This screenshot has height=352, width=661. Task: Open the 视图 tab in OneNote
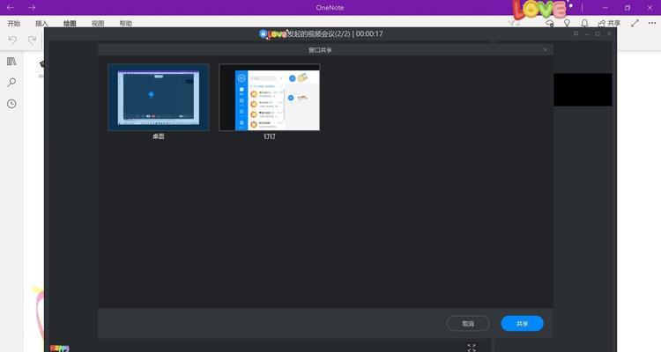98,23
